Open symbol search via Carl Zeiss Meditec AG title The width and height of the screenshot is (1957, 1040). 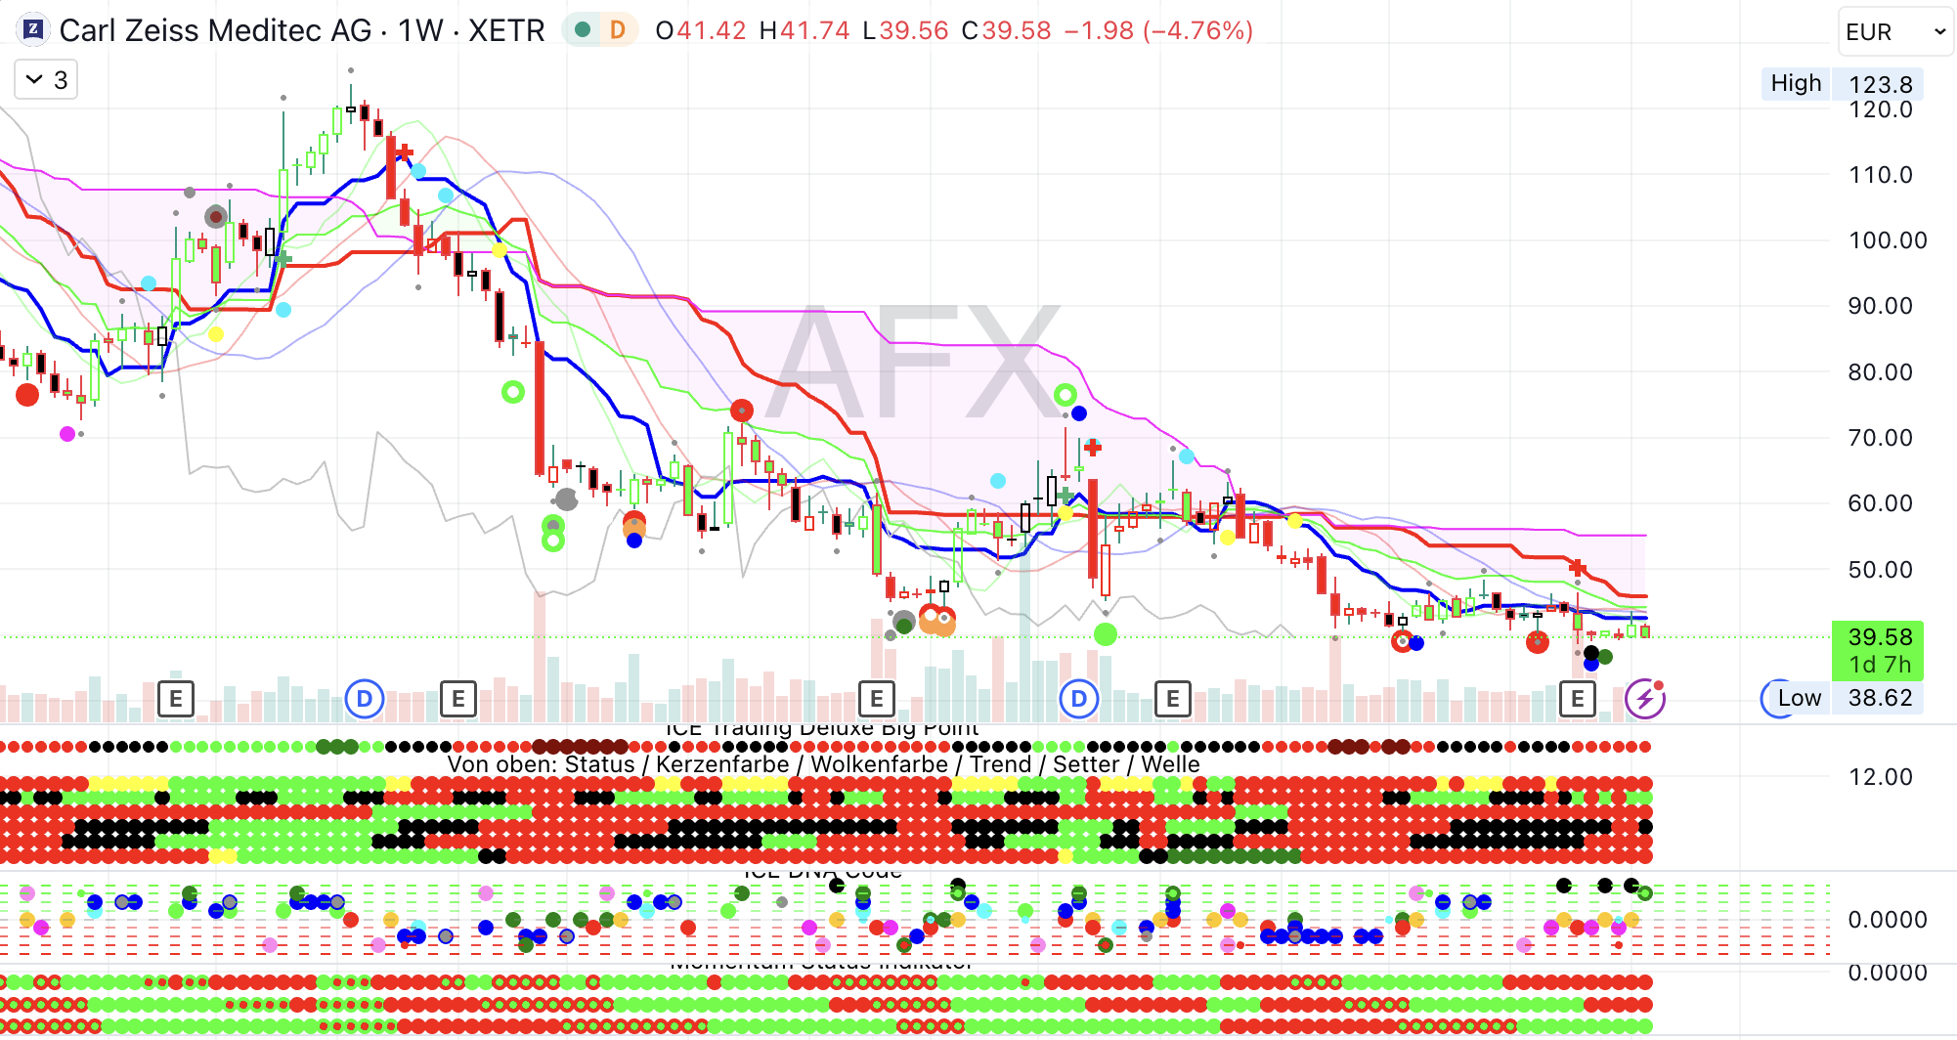coord(215,30)
